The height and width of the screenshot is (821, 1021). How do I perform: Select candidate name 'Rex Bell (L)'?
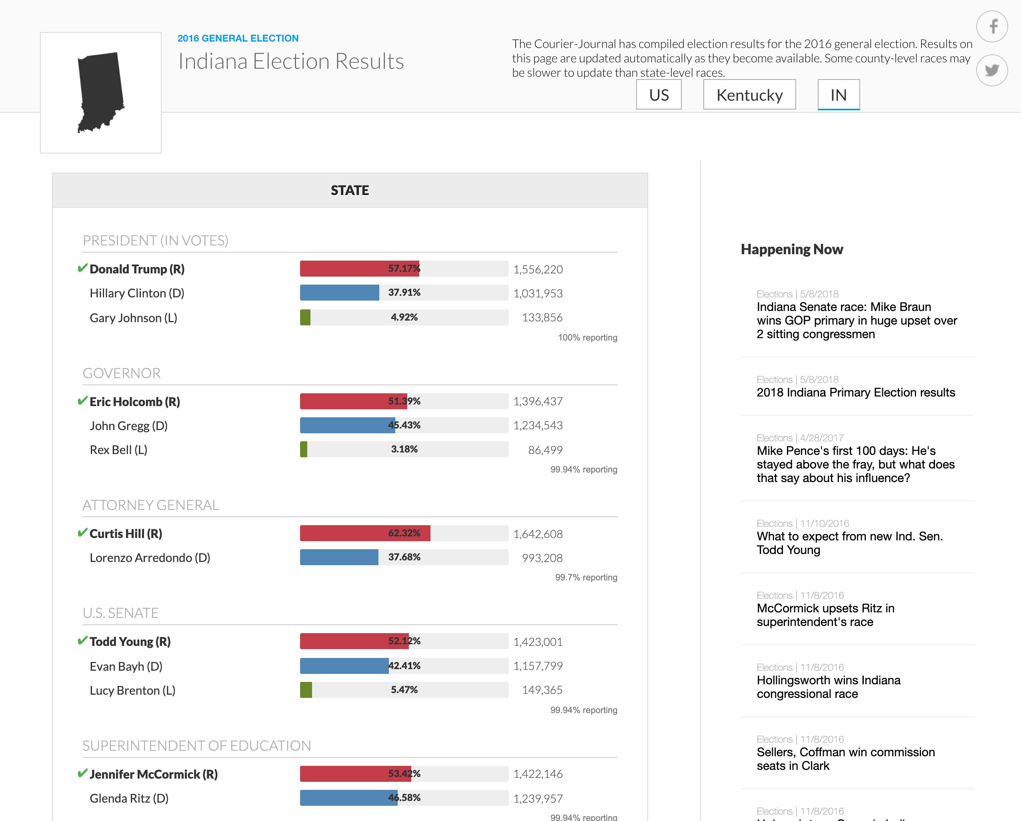[118, 450]
